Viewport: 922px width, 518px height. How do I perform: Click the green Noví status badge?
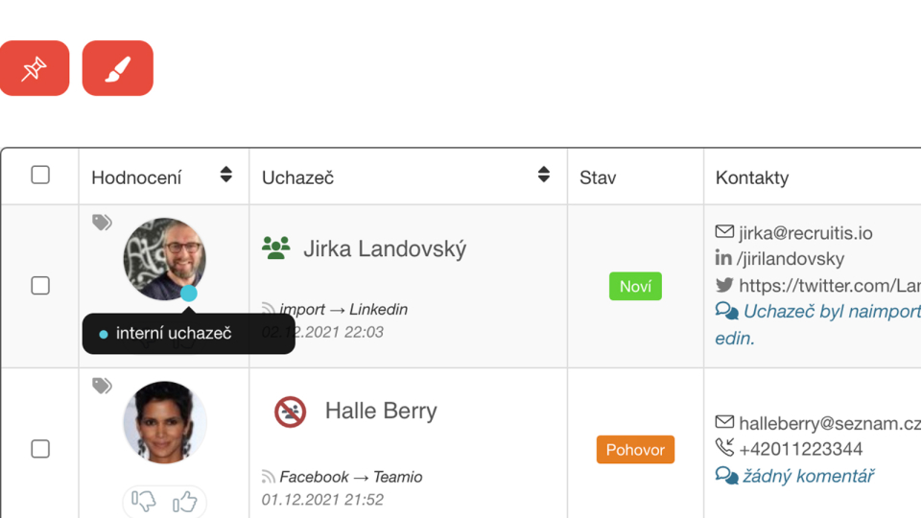[x=635, y=286]
